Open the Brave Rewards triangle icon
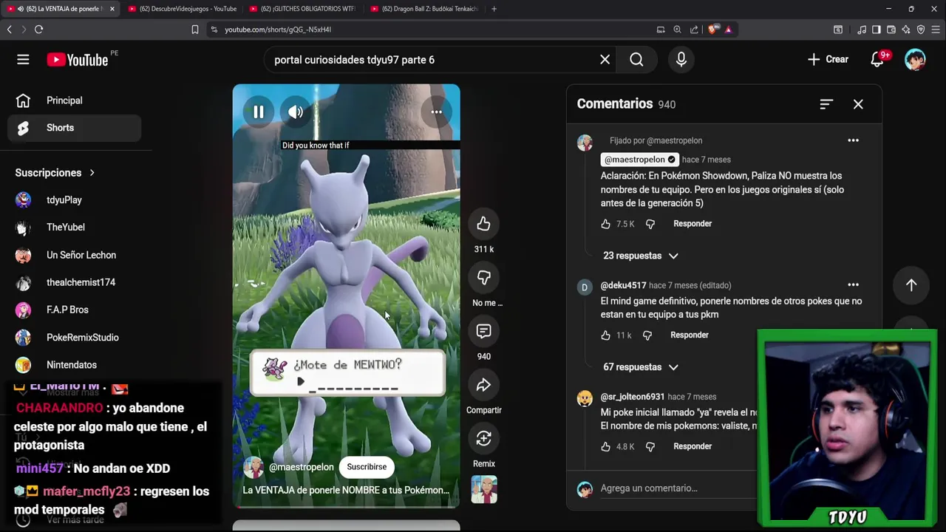 (728, 30)
